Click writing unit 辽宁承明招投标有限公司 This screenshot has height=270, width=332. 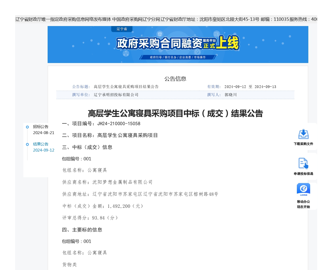pos(116,95)
